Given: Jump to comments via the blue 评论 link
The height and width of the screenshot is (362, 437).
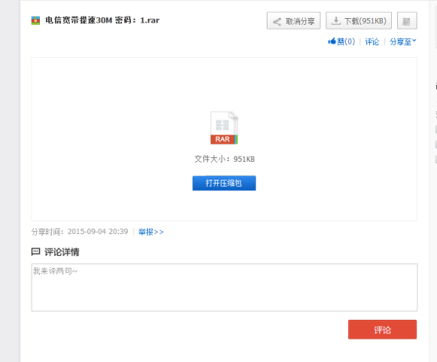Looking at the screenshot, I should point(372,42).
